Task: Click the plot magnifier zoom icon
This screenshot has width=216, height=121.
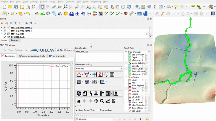Action: click(102, 101)
